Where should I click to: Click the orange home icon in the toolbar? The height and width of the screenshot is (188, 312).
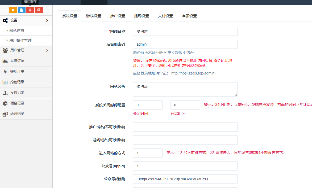[13, 10]
